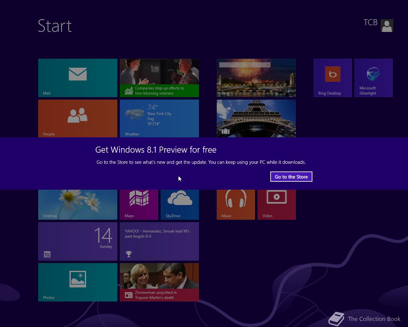Click the Bing tile search box

click(245, 65)
